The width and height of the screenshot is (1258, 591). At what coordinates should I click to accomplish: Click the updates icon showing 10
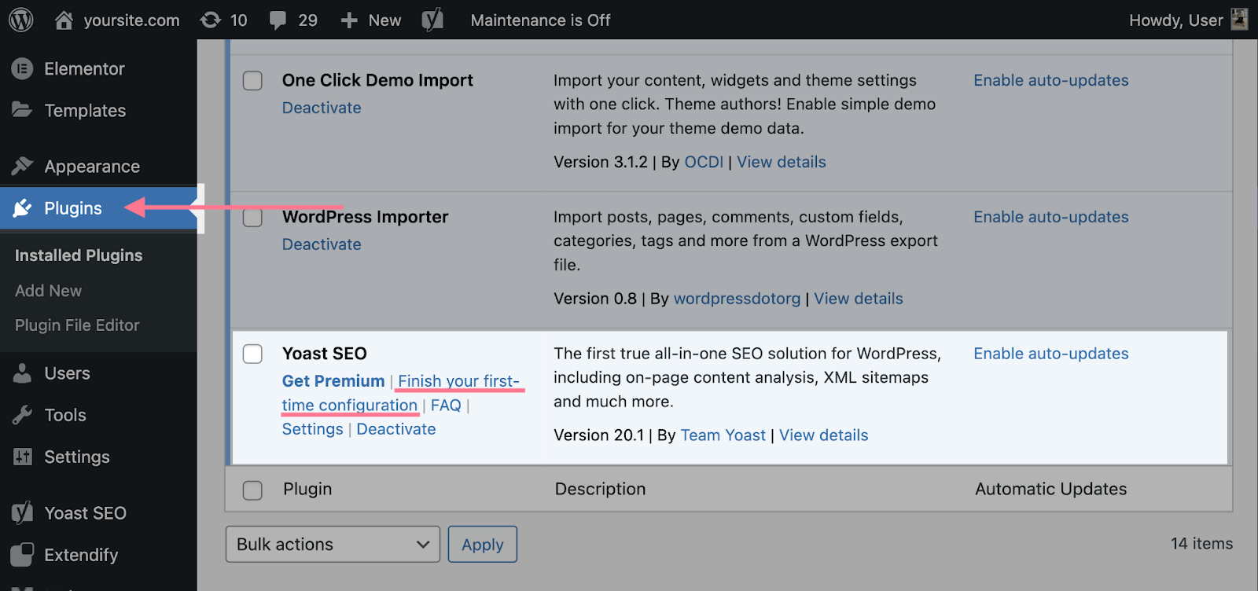click(211, 20)
